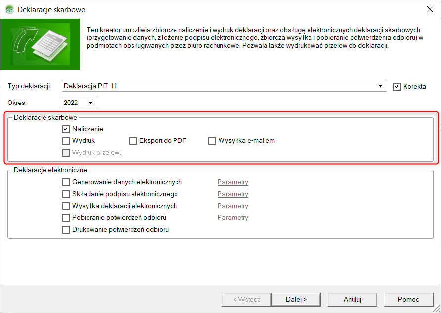Open Parametry for Składanie podpisu elektronicznego

[232, 194]
